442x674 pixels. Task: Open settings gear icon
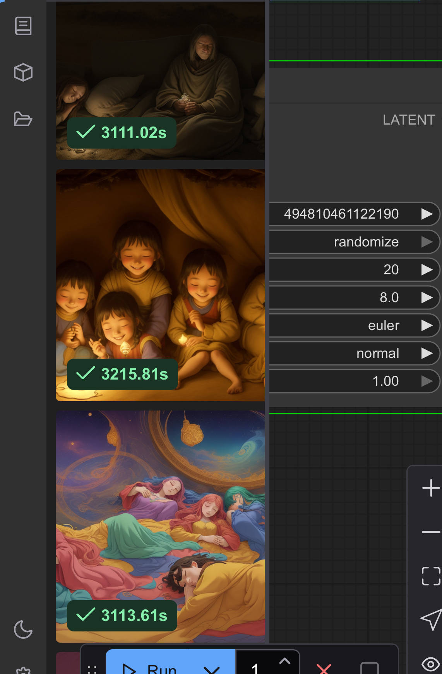click(23, 671)
